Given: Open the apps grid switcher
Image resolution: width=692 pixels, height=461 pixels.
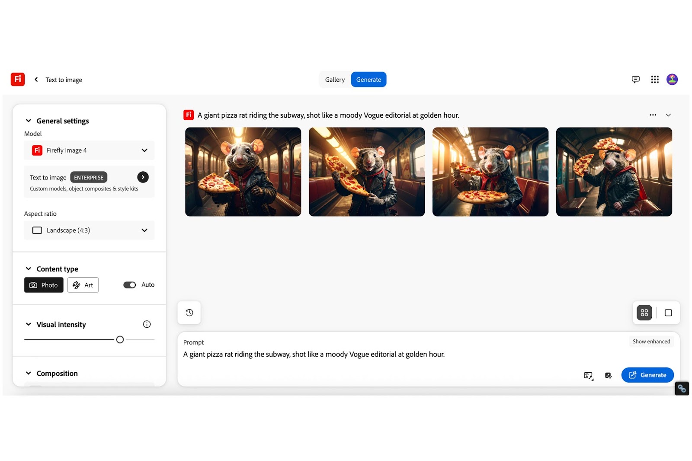Looking at the screenshot, I should pyautogui.click(x=654, y=80).
